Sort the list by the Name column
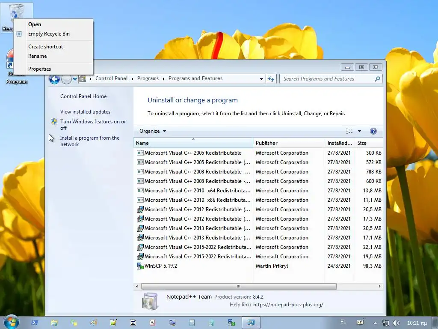This screenshot has height=329, width=438. point(193,143)
